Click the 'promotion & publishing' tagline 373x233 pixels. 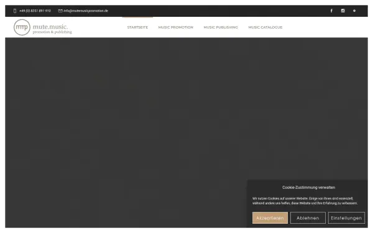(52, 32)
